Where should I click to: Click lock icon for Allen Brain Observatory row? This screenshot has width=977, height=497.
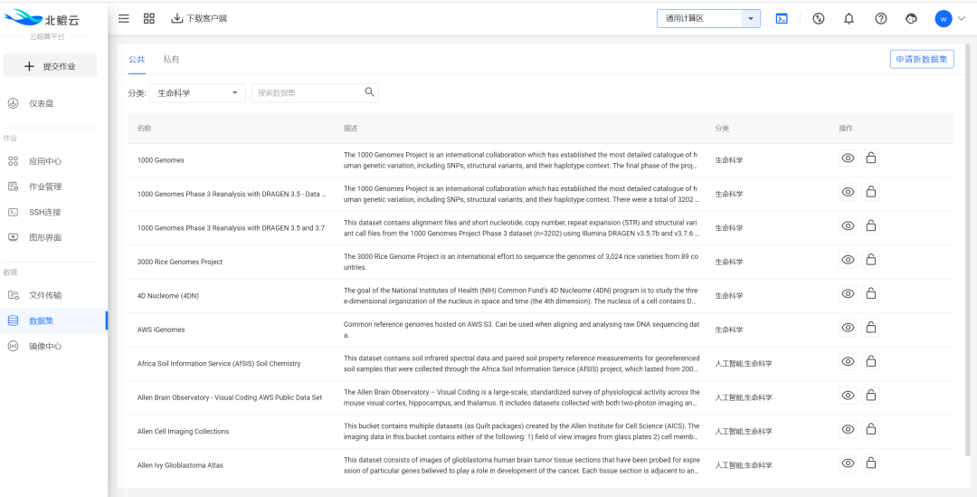coord(871,395)
